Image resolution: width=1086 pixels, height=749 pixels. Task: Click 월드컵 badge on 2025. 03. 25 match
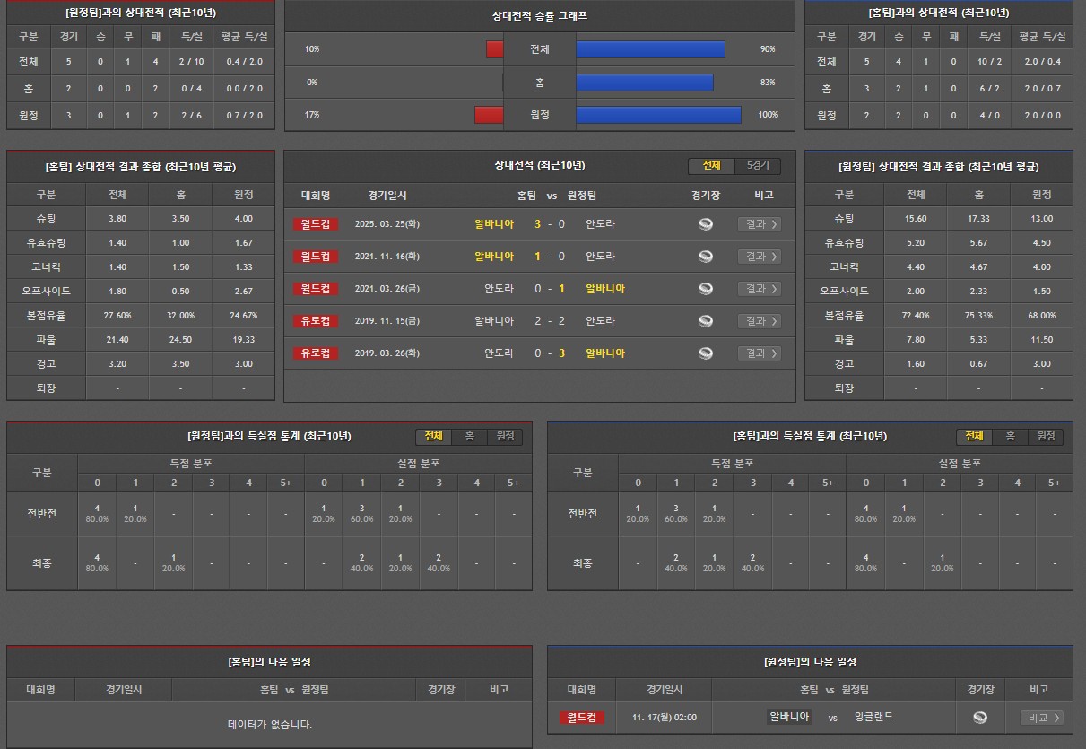(316, 224)
